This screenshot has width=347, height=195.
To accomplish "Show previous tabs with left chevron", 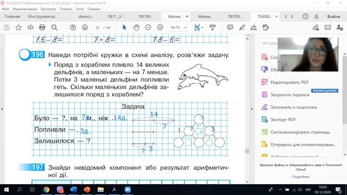I will point(286,16).
